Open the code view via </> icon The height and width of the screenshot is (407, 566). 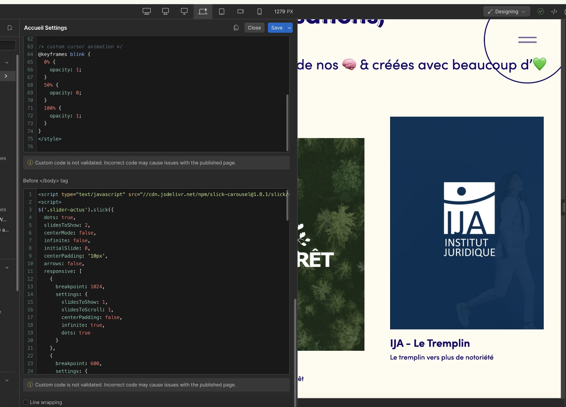click(x=554, y=11)
